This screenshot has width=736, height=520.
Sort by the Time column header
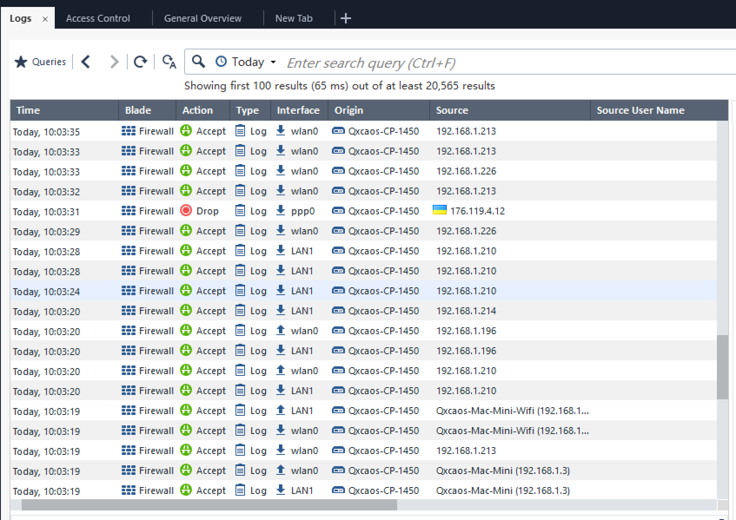click(64, 110)
